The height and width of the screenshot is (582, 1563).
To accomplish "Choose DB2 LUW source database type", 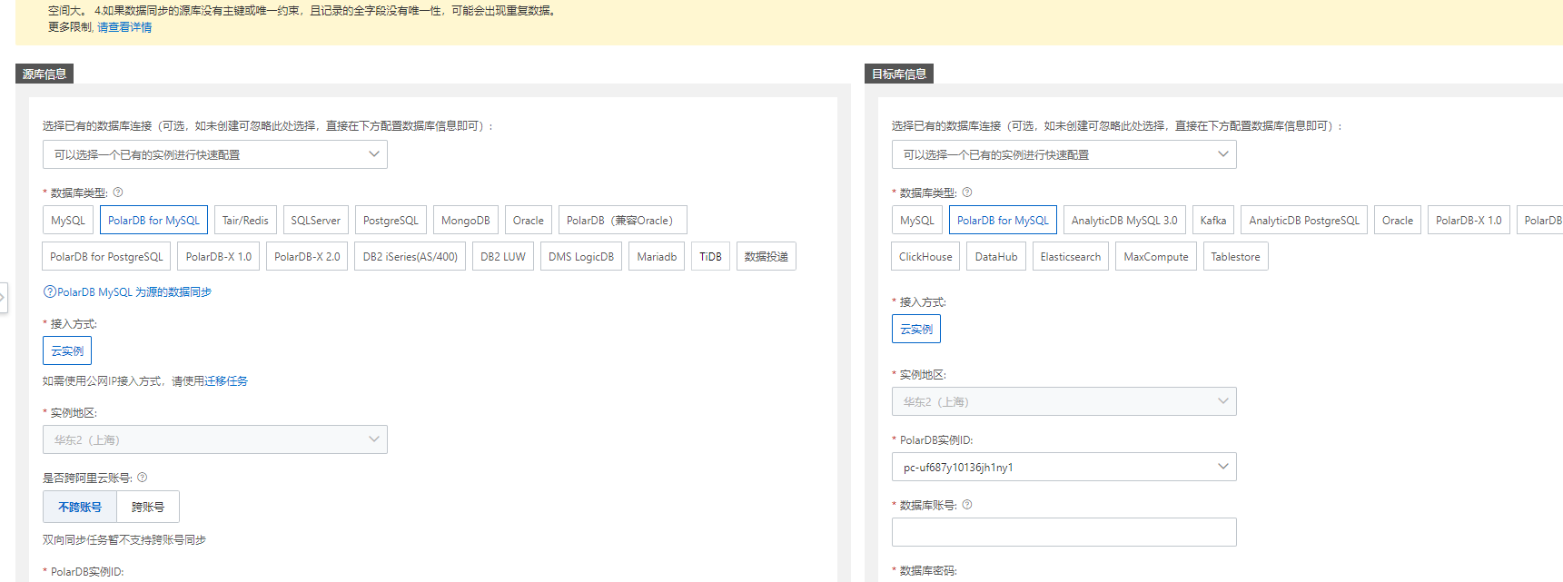I will [503, 257].
